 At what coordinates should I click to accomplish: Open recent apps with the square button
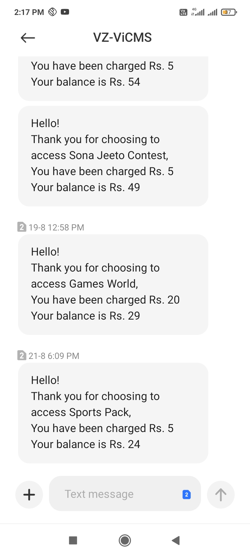pyautogui.click(x=73, y=540)
